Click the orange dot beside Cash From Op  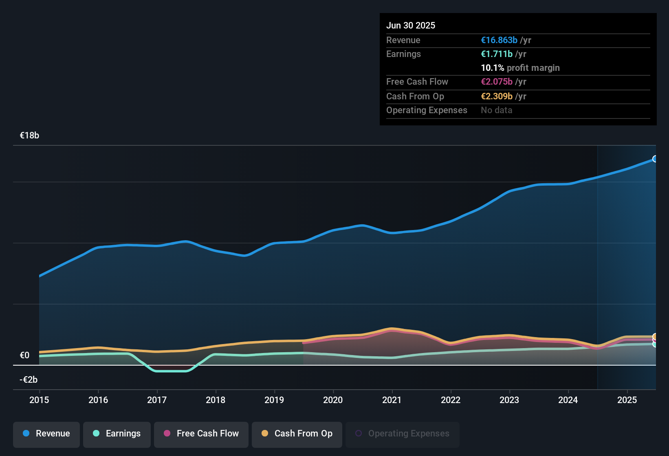[265, 434]
